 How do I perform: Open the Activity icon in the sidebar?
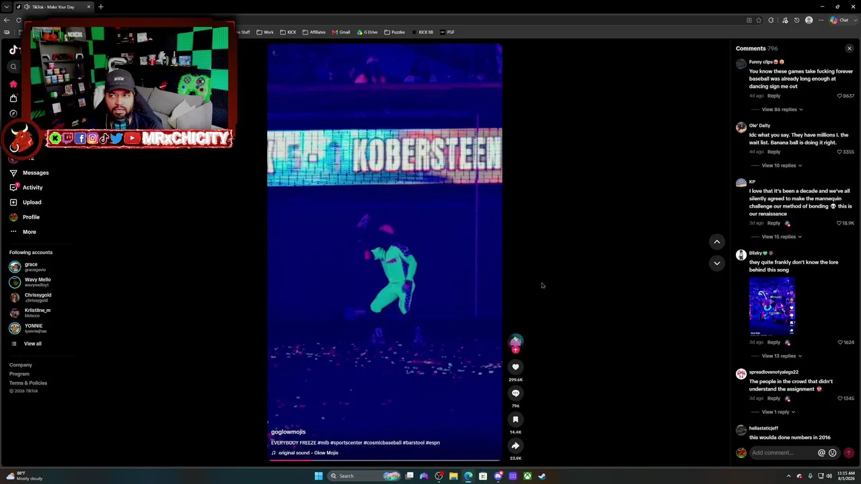[x=13, y=188]
